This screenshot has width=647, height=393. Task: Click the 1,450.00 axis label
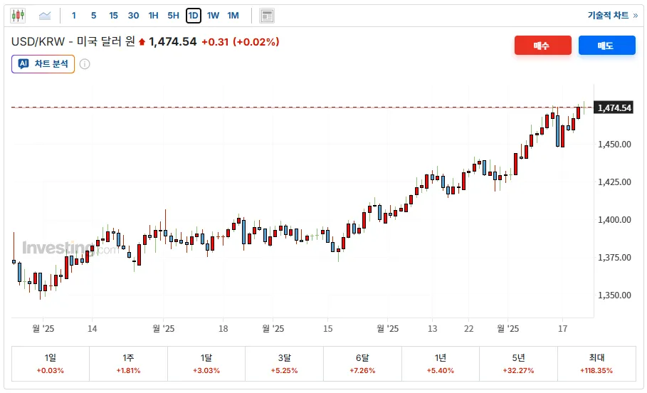614,145
